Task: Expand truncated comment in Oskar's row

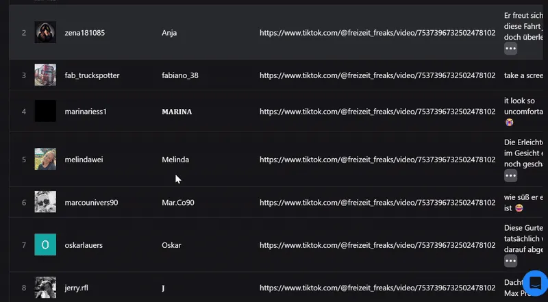Action: [510, 261]
